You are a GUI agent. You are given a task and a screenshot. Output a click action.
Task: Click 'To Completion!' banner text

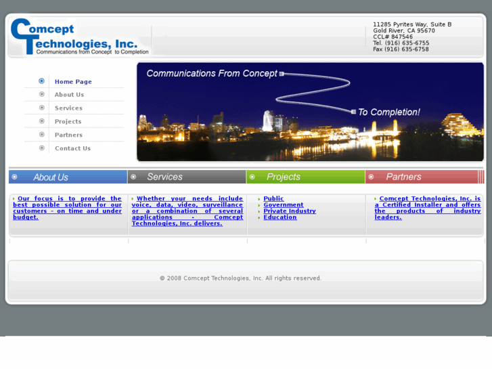pyautogui.click(x=389, y=112)
